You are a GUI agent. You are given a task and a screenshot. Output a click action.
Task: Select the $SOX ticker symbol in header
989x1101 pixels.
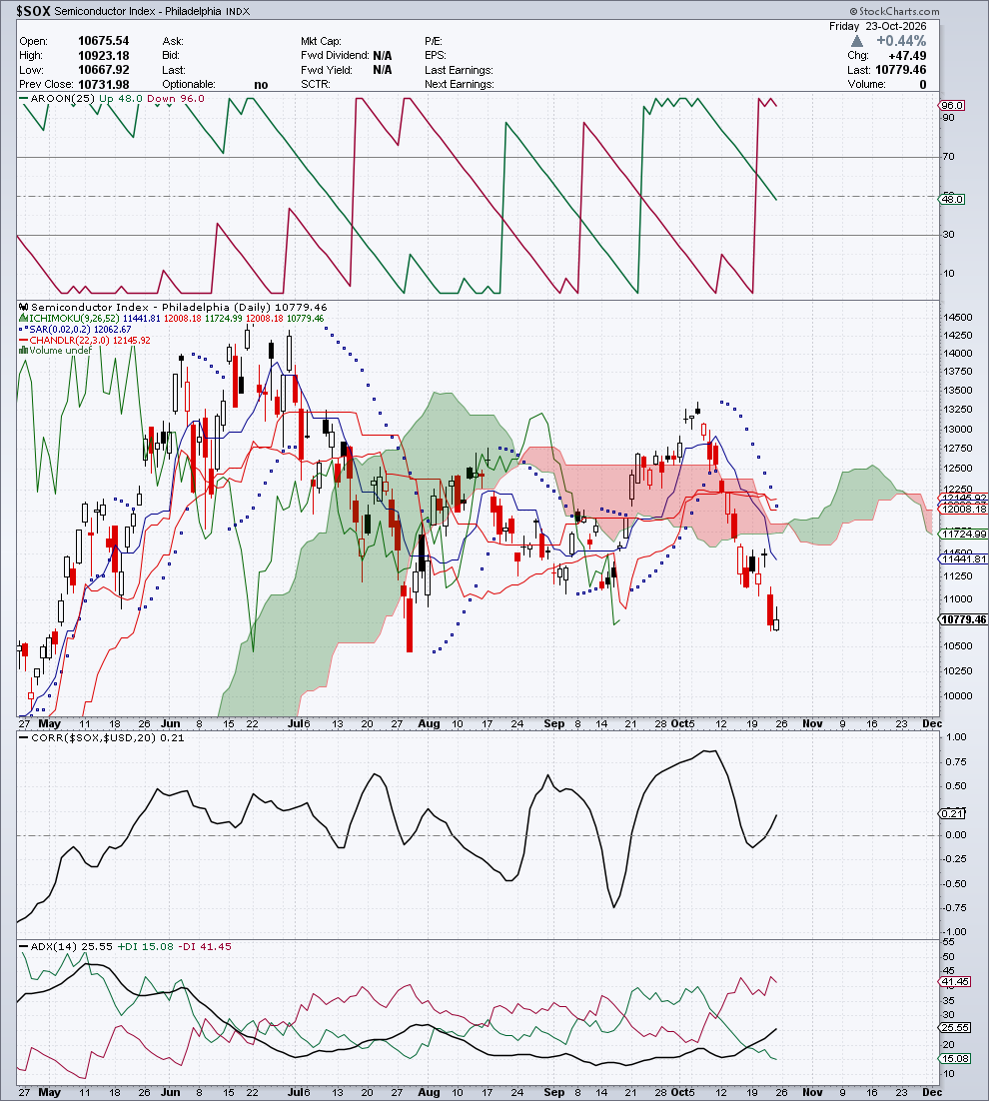[34, 11]
